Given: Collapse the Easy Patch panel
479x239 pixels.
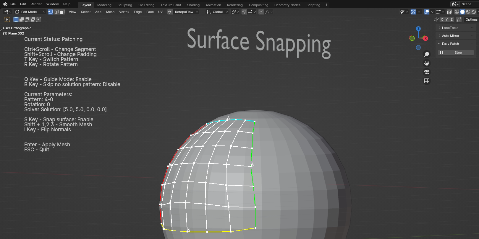Looking at the screenshot, I should click(450, 44).
